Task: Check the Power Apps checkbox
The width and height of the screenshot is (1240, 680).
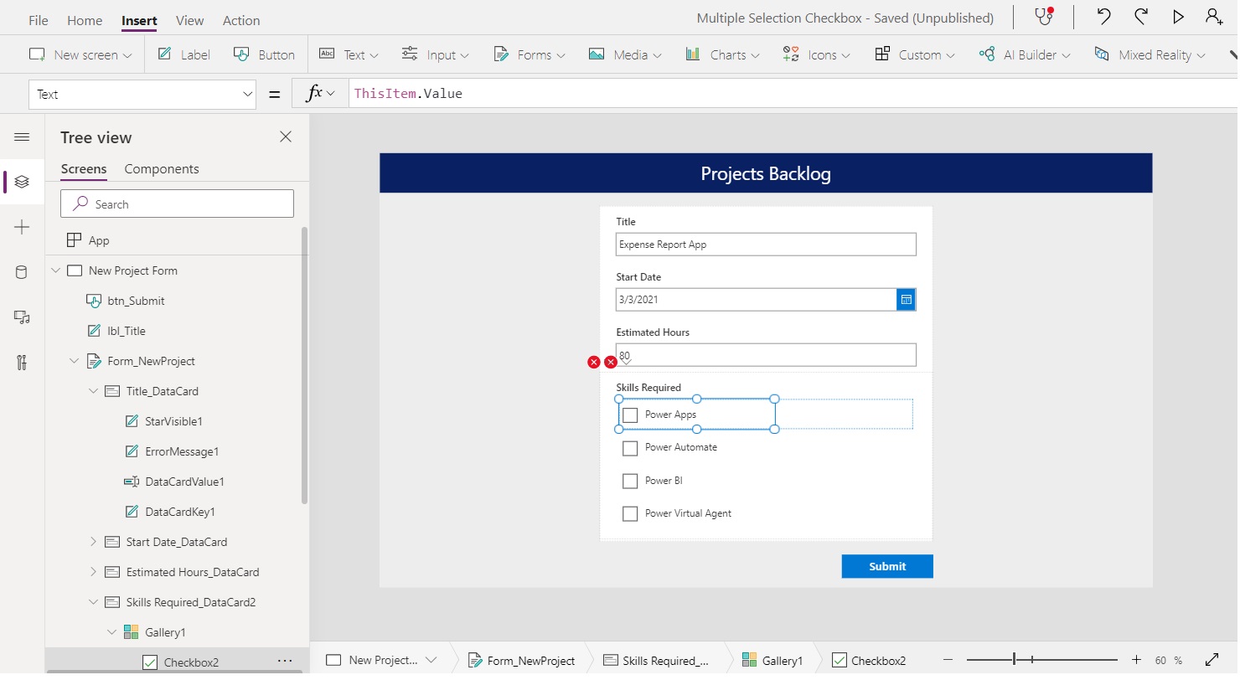Action: point(630,415)
